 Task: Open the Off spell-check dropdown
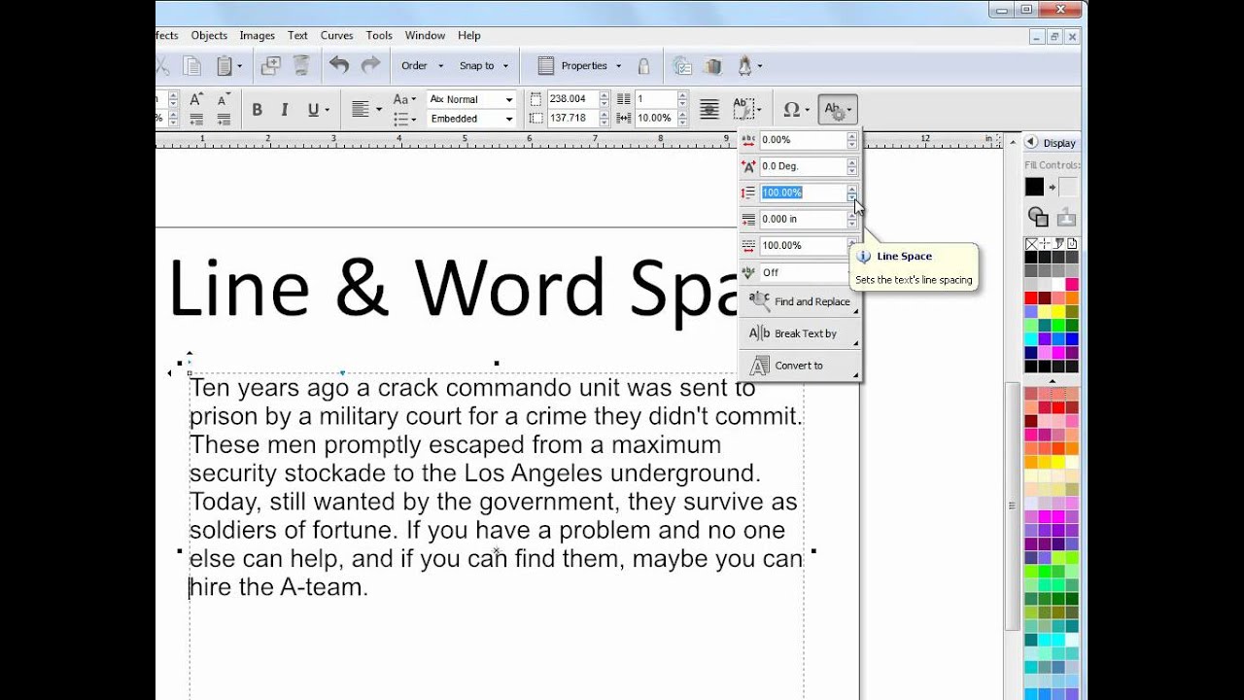point(806,272)
